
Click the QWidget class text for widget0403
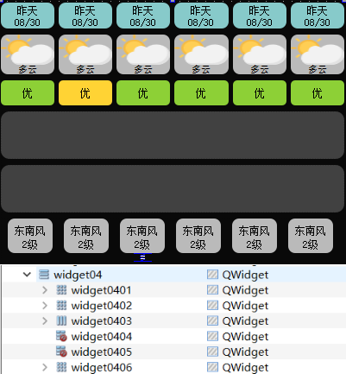245,321
